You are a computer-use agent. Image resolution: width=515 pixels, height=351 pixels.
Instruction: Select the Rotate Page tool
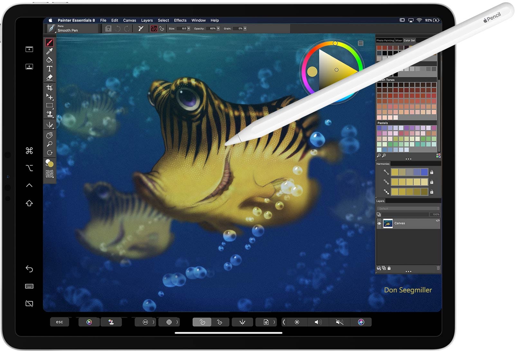coord(49,153)
